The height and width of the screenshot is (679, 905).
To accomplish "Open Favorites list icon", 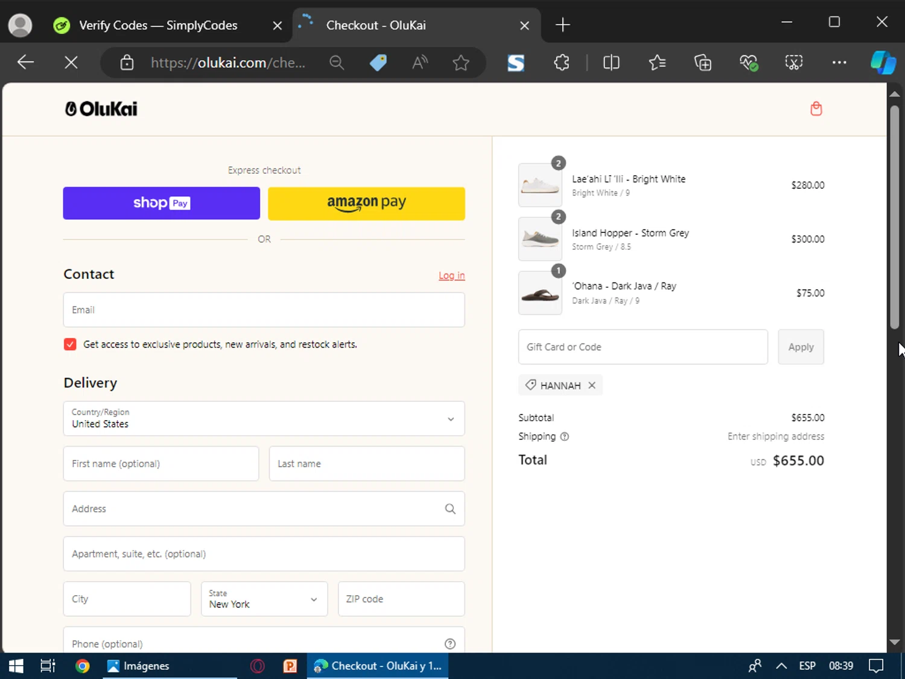I will [657, 62].
